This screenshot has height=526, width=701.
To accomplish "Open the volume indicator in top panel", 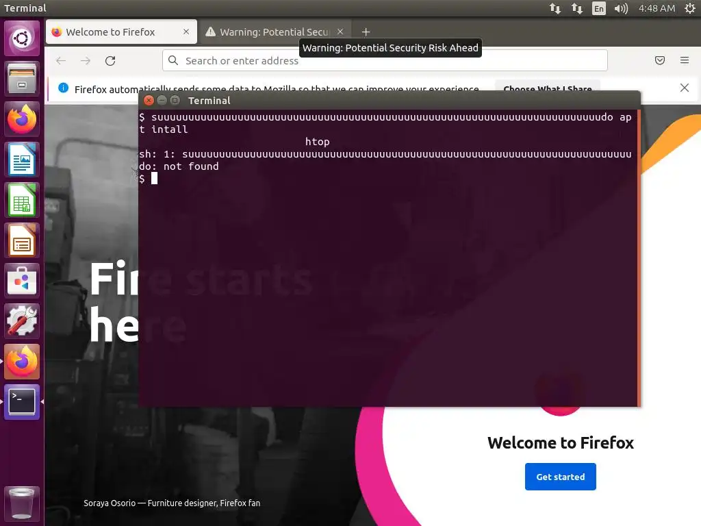I will 621,8.
